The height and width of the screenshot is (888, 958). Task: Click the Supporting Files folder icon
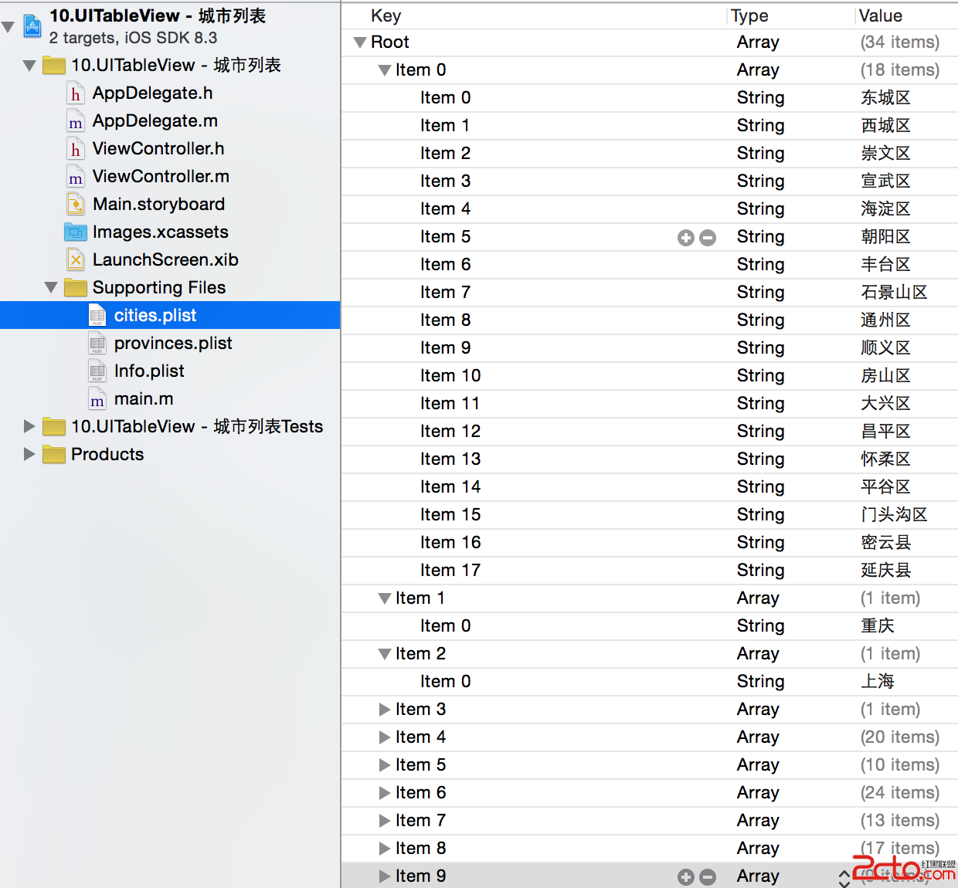click(75, 287)
